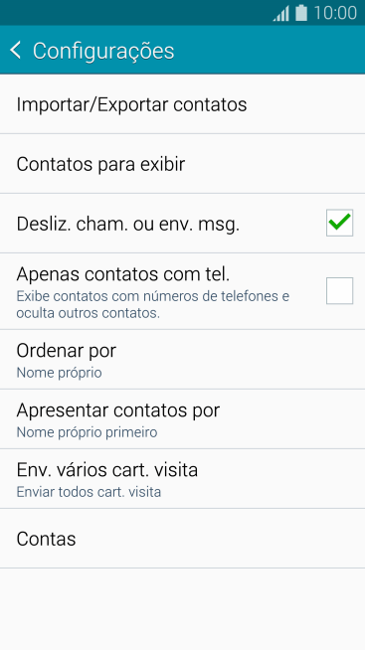Tap the signal strength icon

(x=280, y=14)
